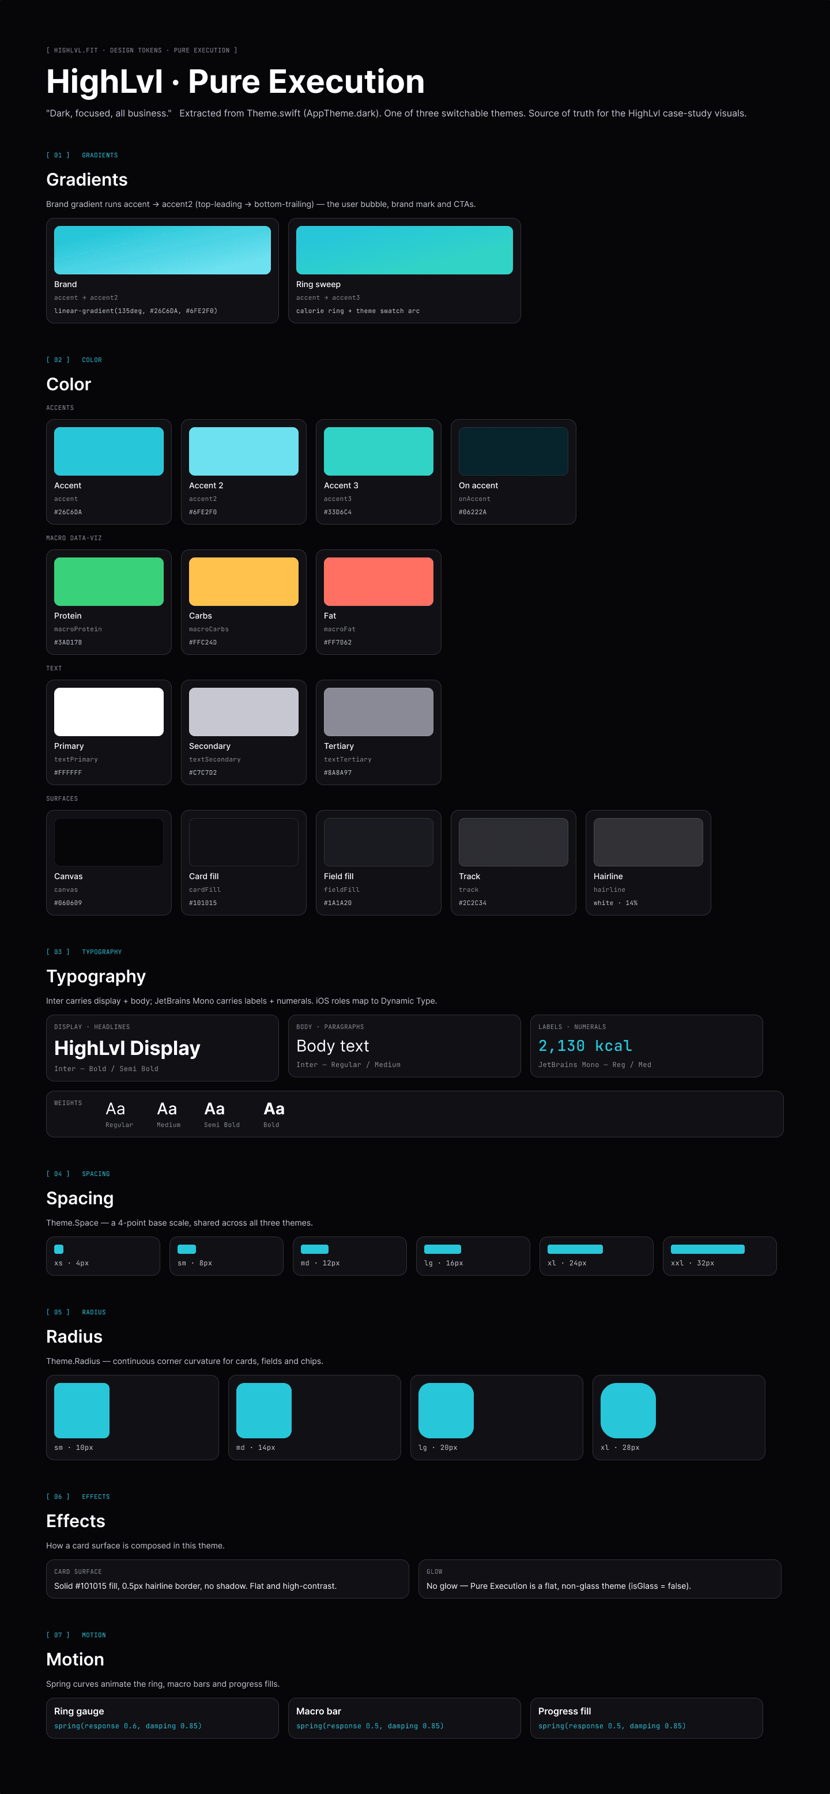Click the Tertiary text color swatch

pos(378,712)
